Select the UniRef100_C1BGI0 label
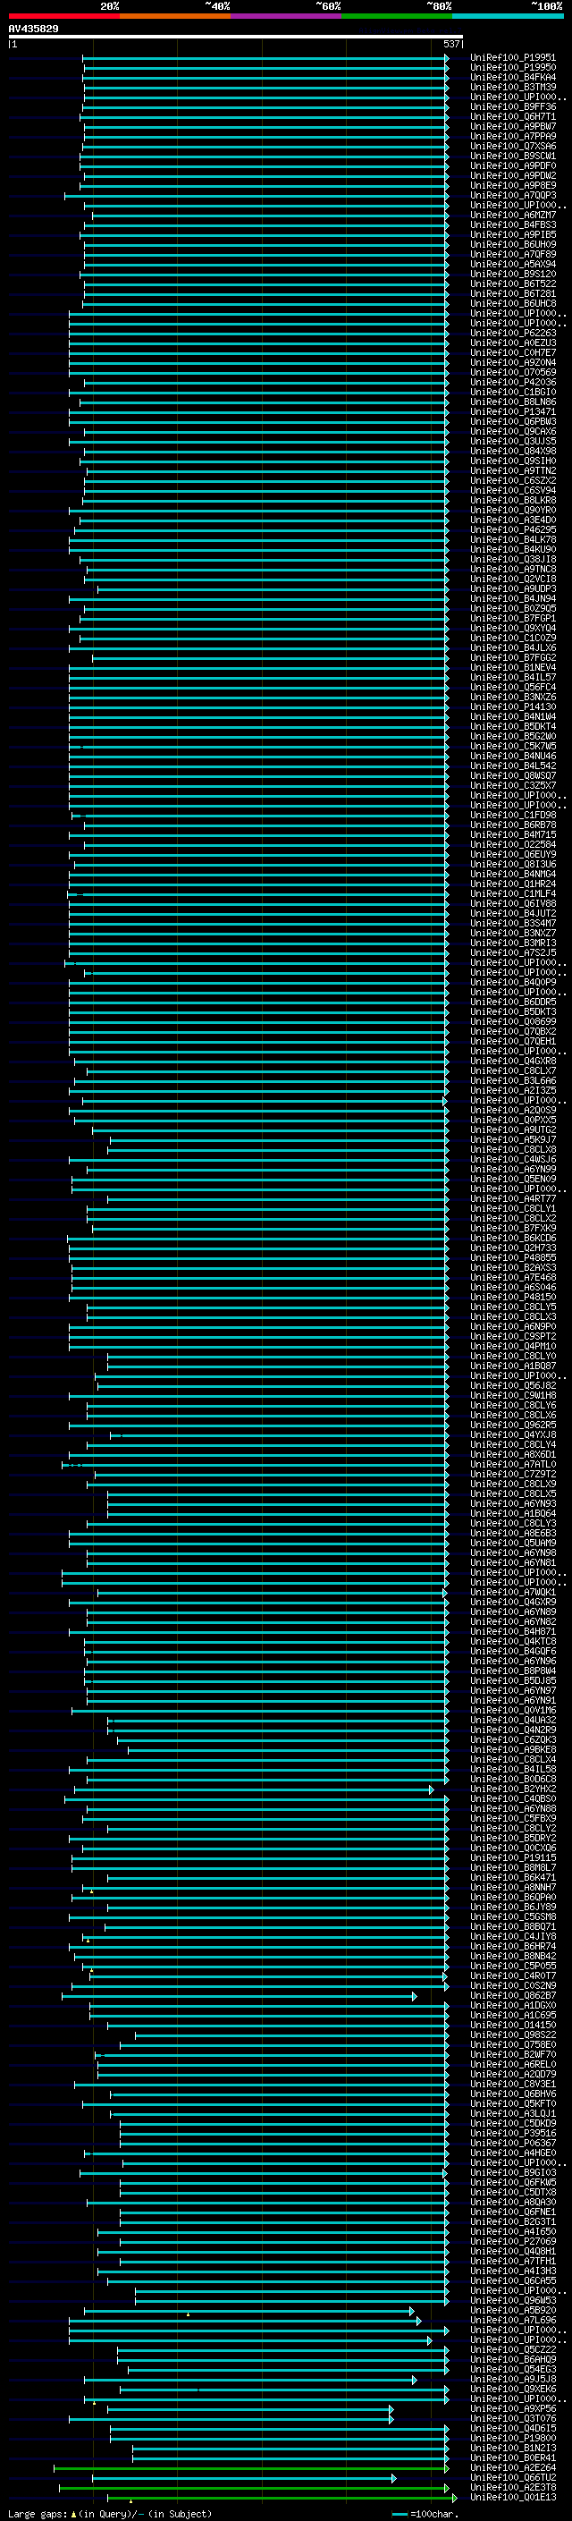 click(512, 393)
